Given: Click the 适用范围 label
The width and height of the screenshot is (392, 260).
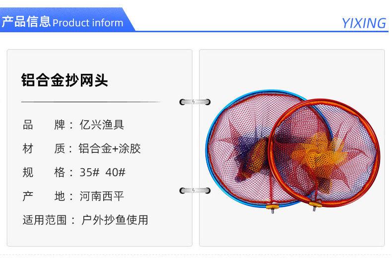Looking at the screenshot, I should (x=45, y=220).
